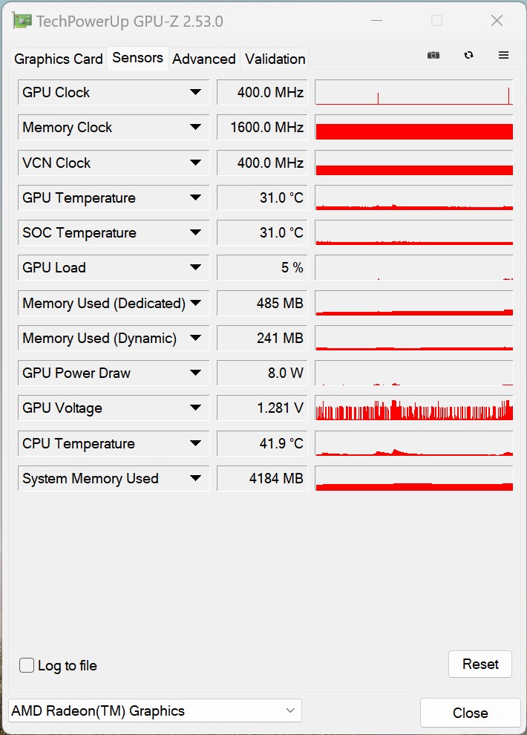Open the Advanced tab
Image resolution: width=527 pixels, height=735 pixels.
tap(204, 59)
